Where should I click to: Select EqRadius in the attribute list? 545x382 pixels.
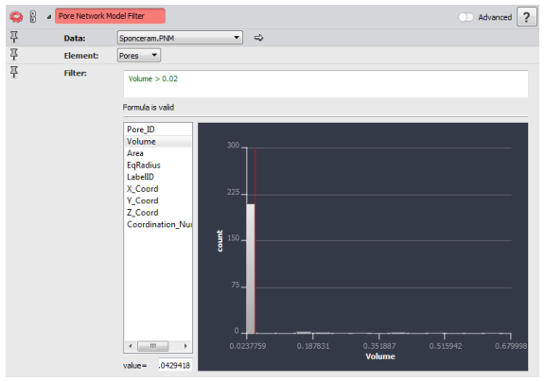click(144, 165)
